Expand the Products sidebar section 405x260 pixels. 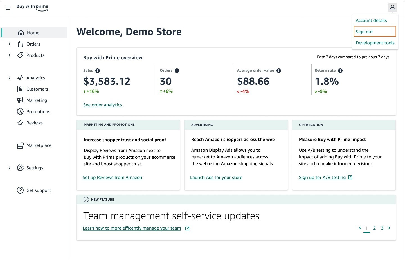10,55
